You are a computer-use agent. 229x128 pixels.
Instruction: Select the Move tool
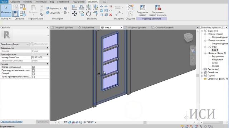pos(74,14)
